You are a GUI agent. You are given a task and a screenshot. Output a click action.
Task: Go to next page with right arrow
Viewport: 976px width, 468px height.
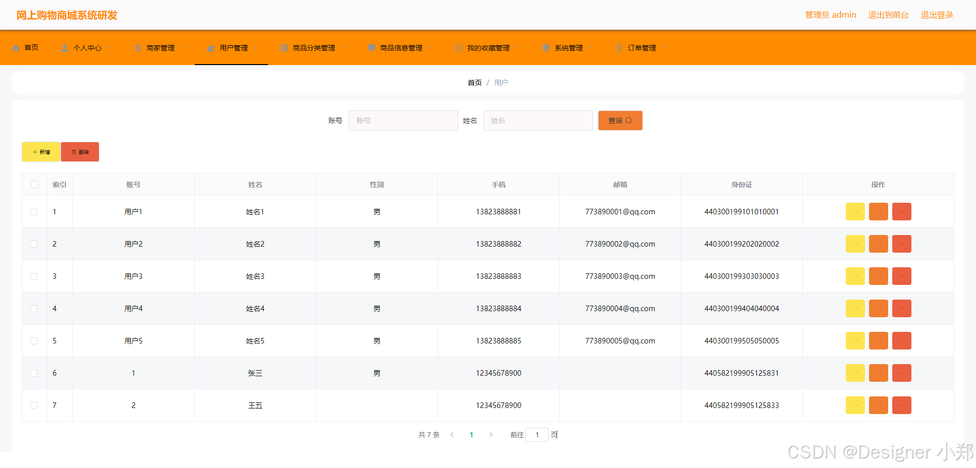click(491, 435)
